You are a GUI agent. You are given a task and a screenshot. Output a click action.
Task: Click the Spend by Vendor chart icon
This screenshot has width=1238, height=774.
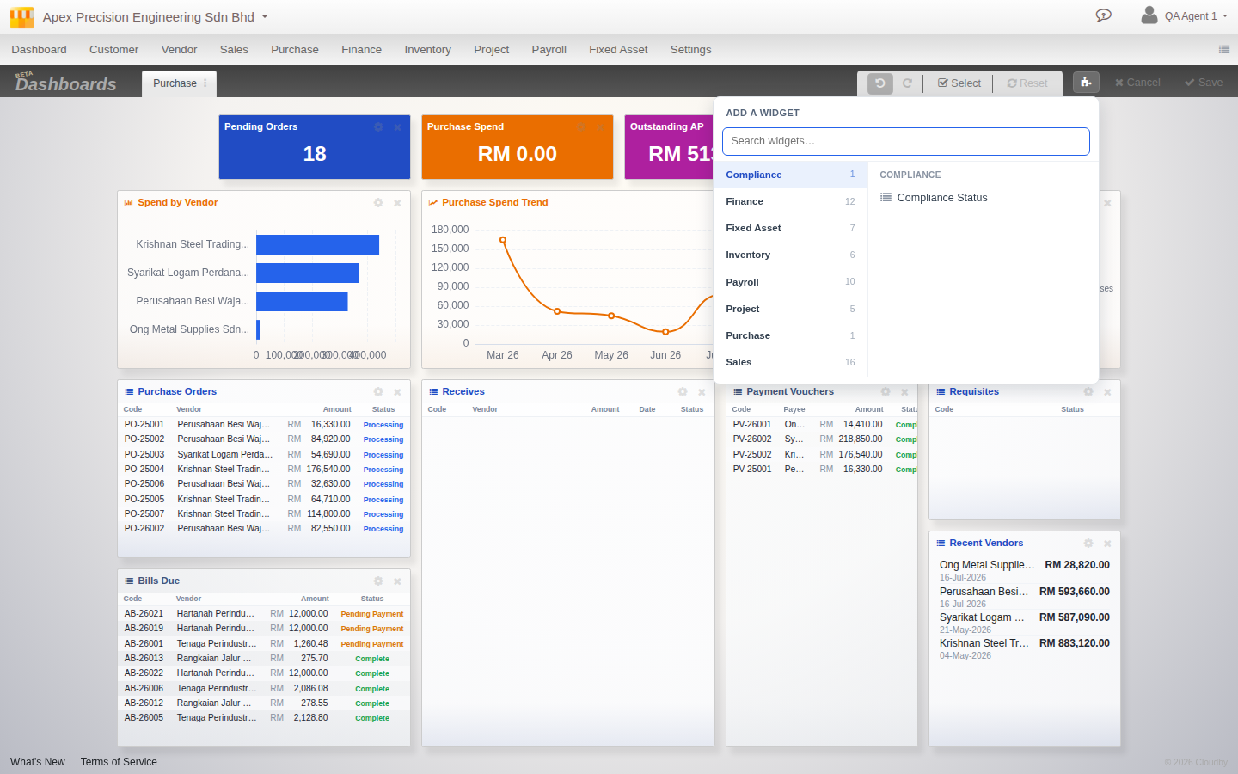(x=129, y=203)
